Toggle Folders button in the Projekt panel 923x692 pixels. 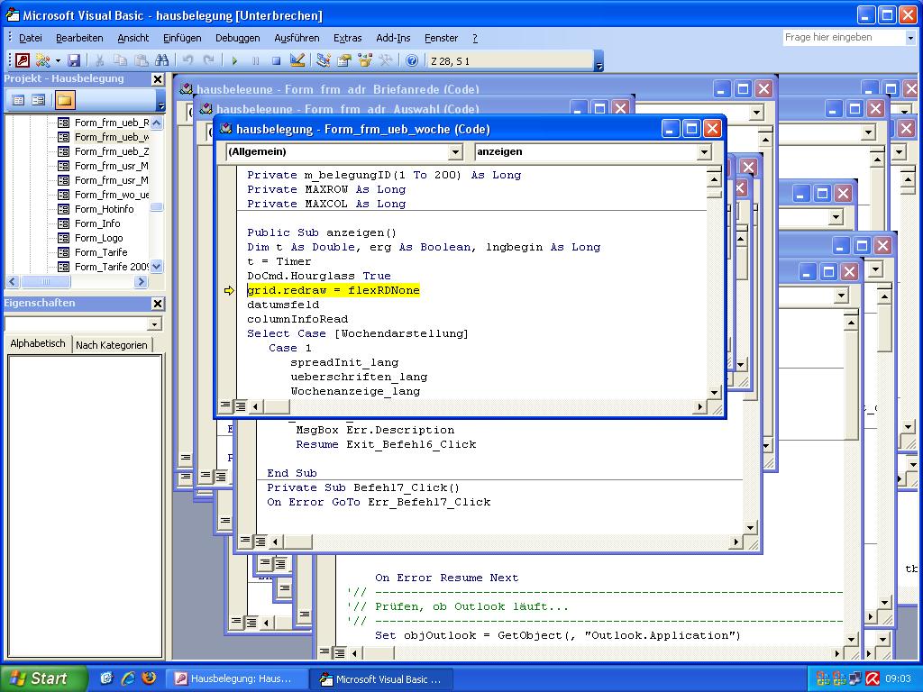pyautogui.click(x=65, y=100)
